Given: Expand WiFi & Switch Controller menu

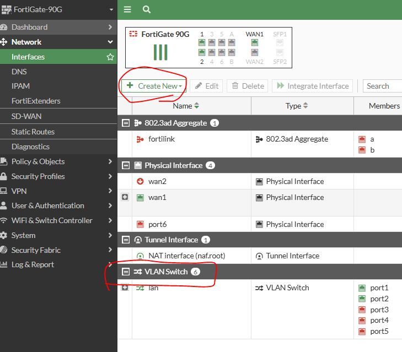Looking at the screenshot, I should click(58, 220).
